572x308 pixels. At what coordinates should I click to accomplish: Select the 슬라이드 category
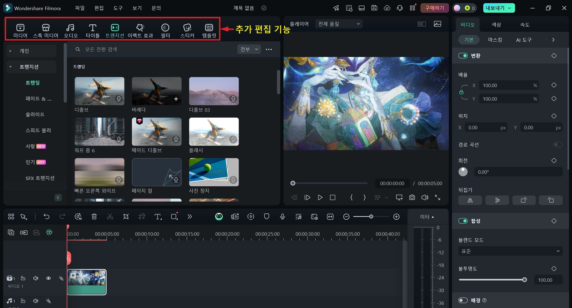[x=35, y=114]
